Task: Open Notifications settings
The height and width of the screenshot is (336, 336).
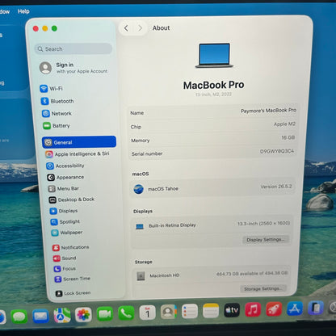Action: [71, 247]
